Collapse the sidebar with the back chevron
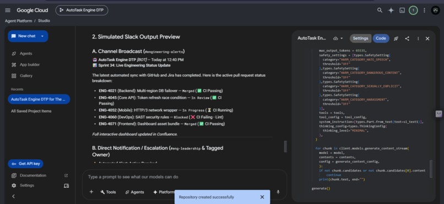The width and height of the screenshot is (444, 204). pos(13,196)
